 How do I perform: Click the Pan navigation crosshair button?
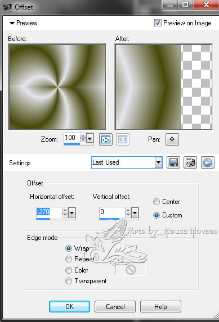pos(172,139)
